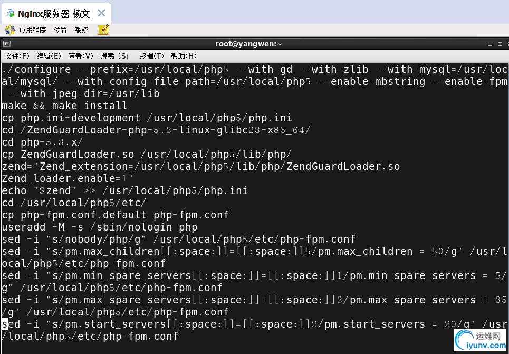
Task: Click the "cd php-5.3.x/" line
Action: [x=42, y=142]
